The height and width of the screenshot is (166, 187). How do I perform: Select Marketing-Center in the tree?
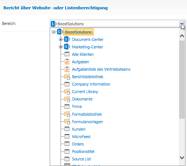88,47
